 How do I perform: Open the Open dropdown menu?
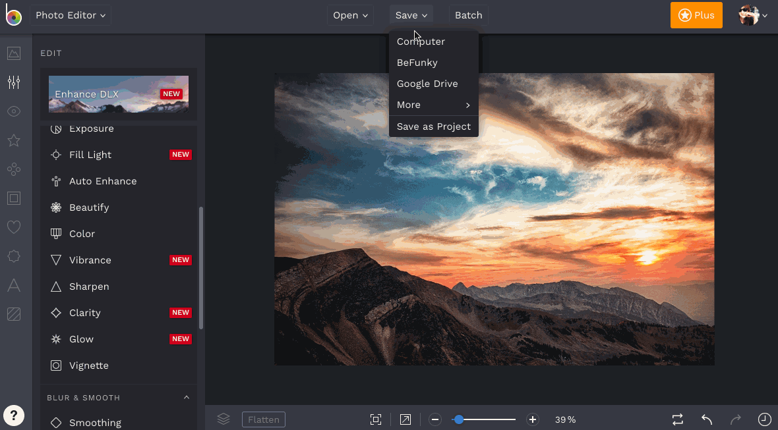tap(350, 15)
